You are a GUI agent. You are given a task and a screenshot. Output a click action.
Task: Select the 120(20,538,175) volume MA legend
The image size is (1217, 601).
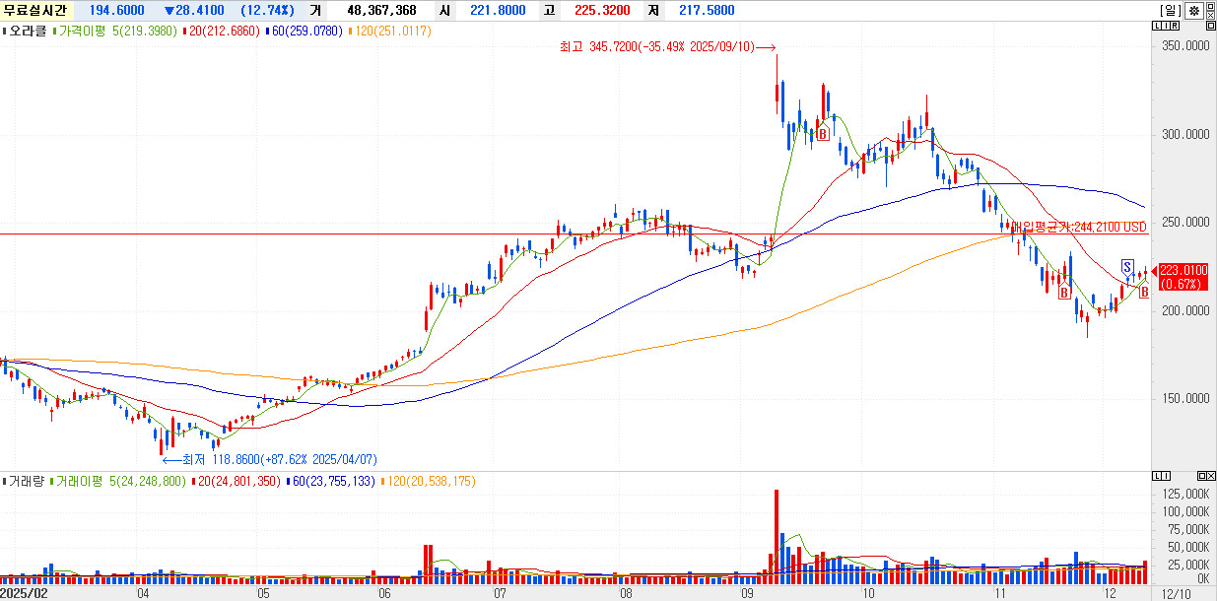(428, 481)
